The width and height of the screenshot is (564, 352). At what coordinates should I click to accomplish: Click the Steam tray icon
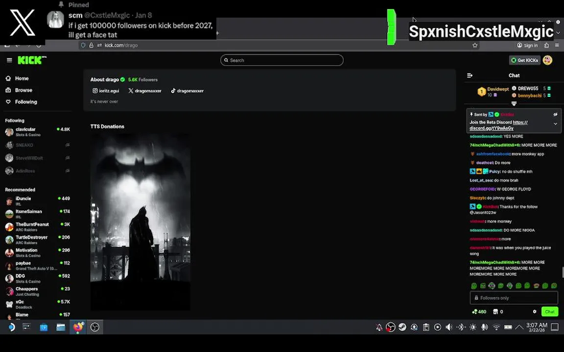[402, 327]
